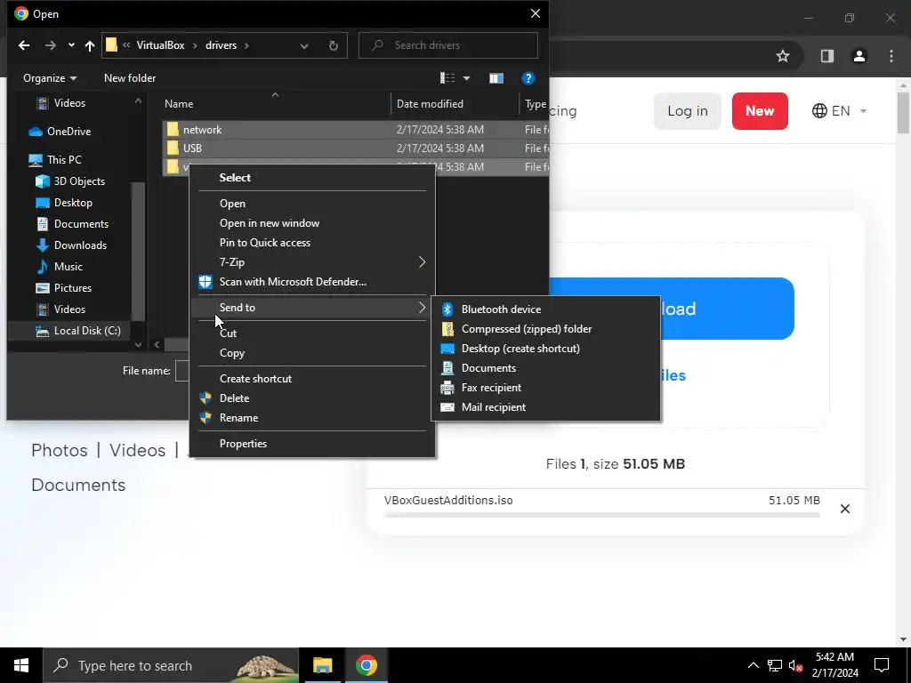This screenshot has width=911, height=683.
Task: Choose Create shortcut
Action: [312, 379]
